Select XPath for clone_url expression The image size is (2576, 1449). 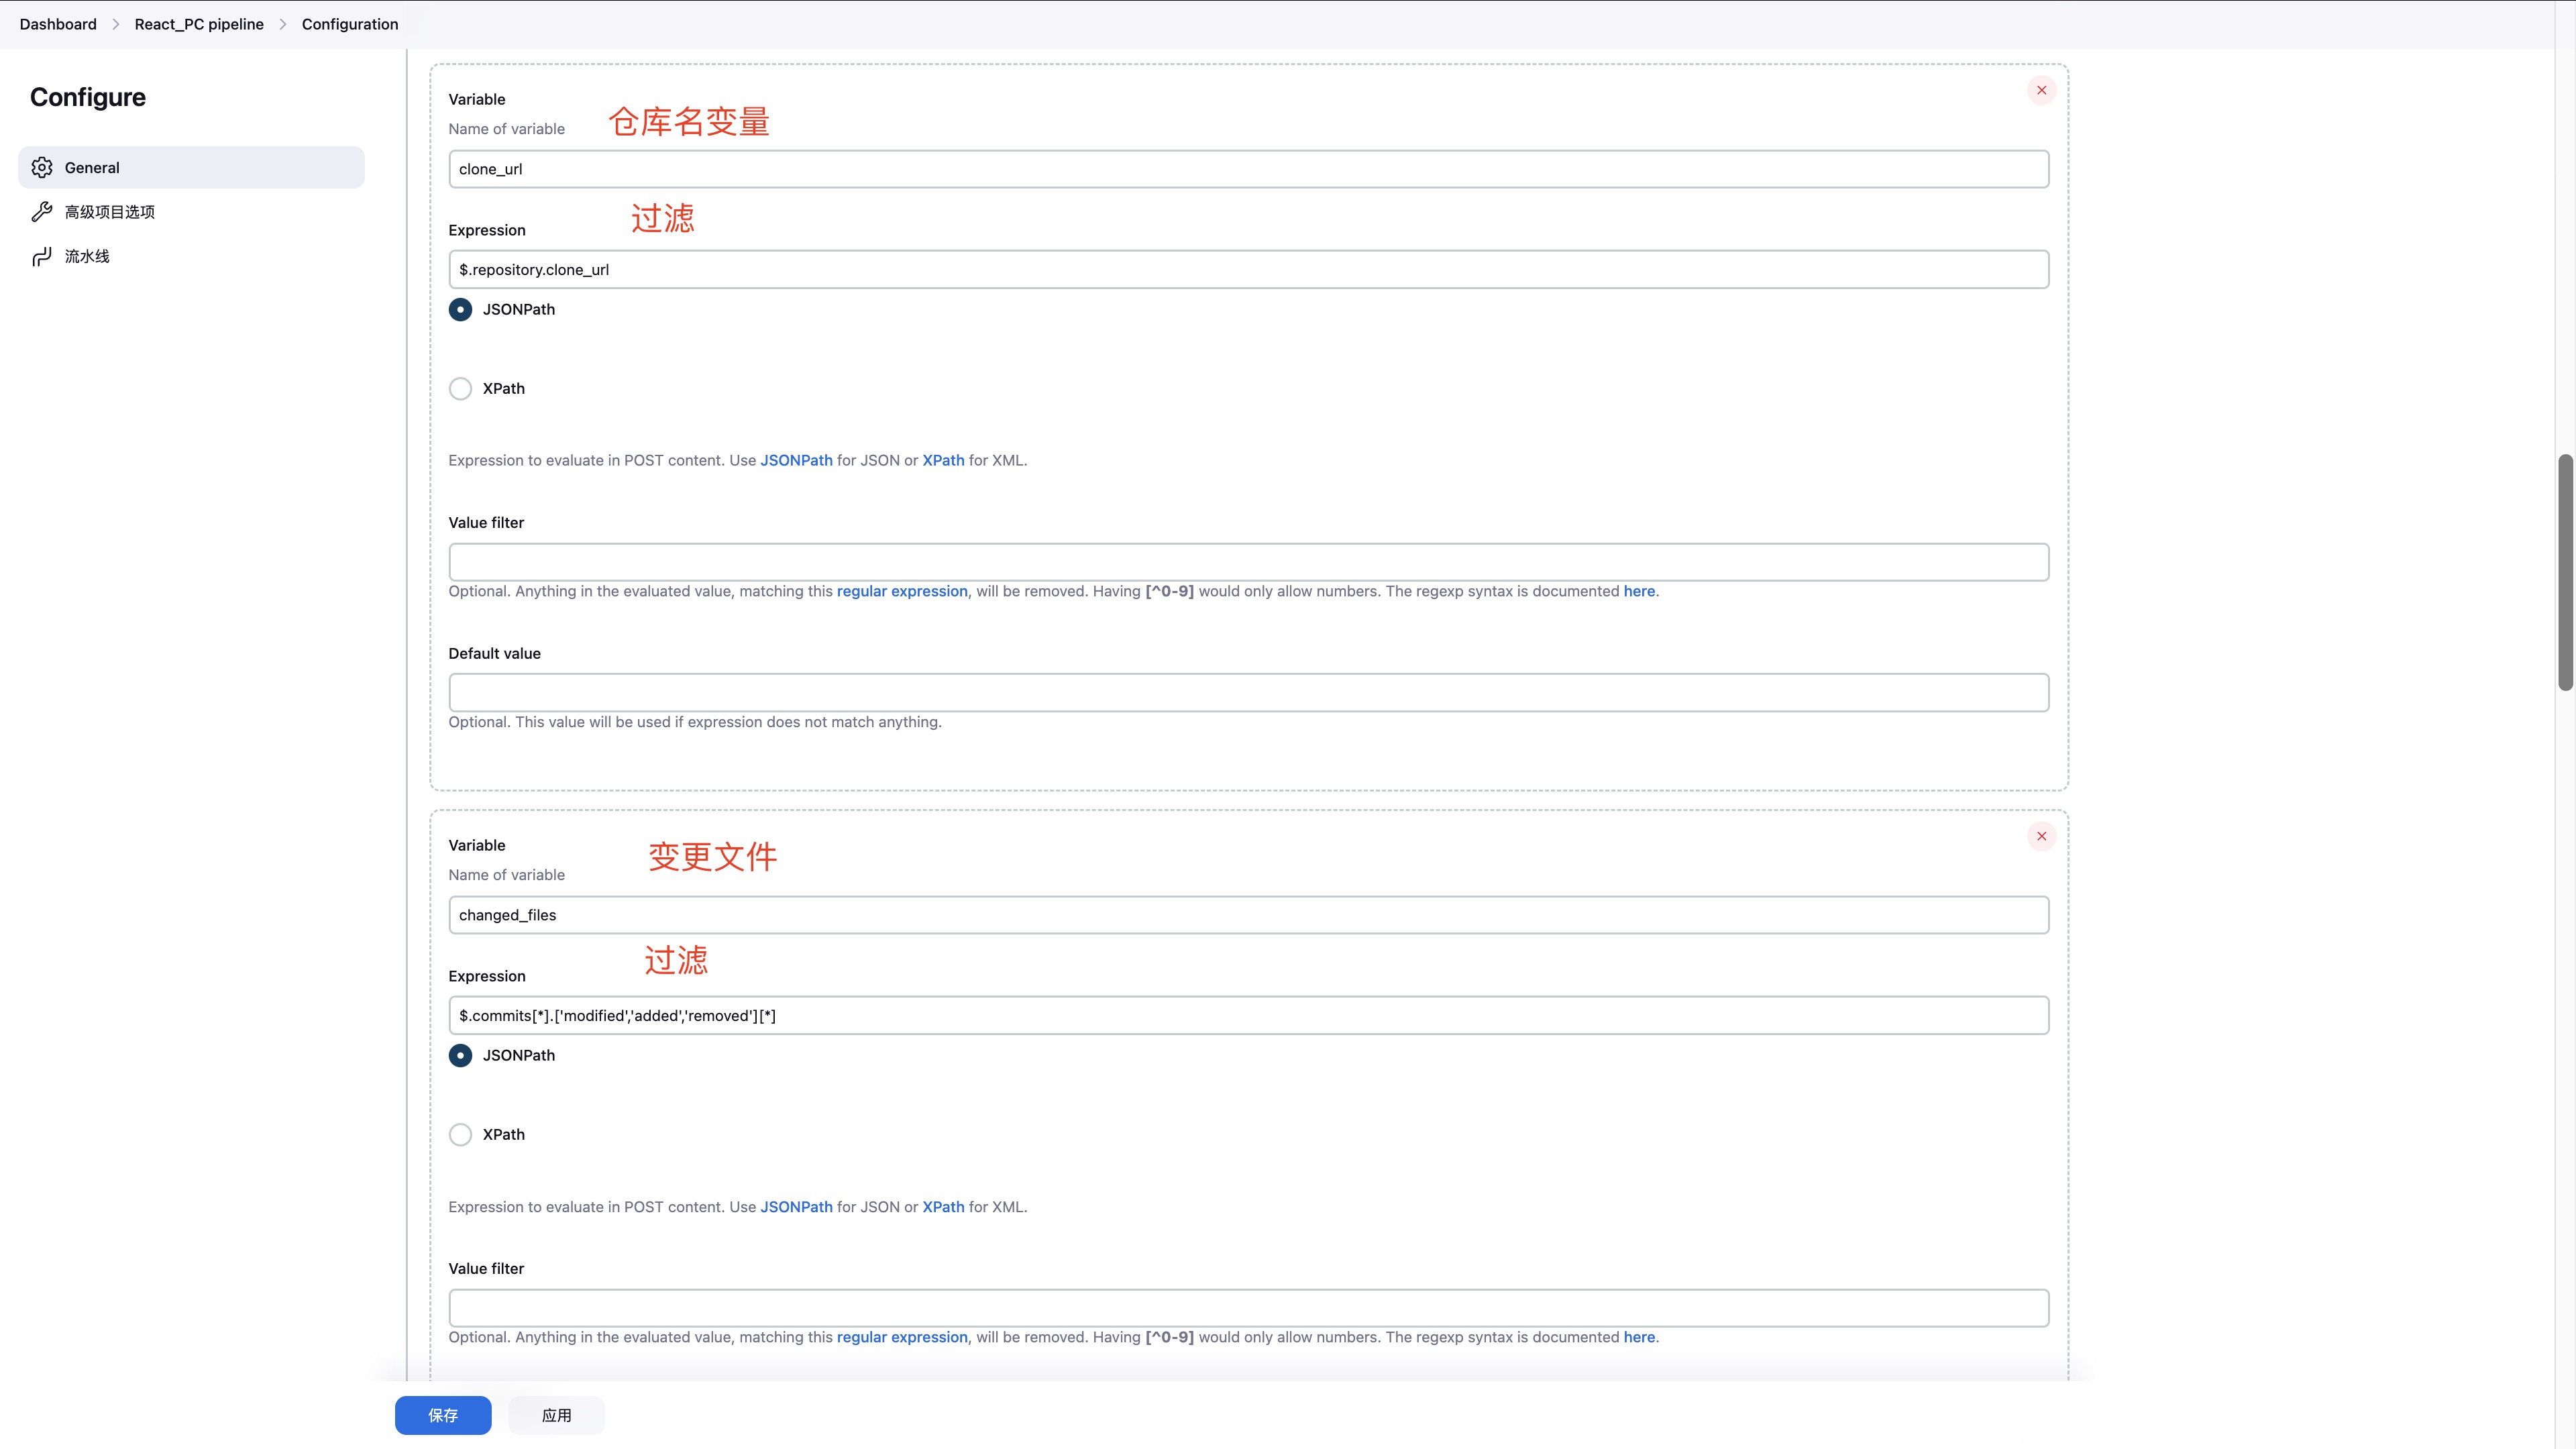click(460, 388)
